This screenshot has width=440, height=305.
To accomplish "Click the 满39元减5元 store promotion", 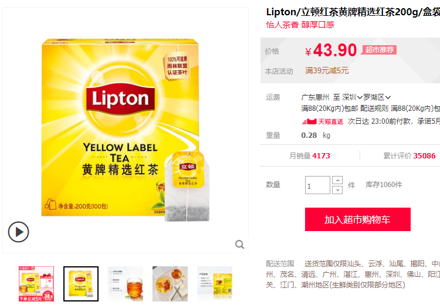I will click(x=327, y=70).
